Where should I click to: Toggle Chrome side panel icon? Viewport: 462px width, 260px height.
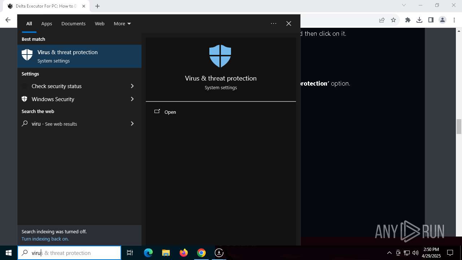431,20
